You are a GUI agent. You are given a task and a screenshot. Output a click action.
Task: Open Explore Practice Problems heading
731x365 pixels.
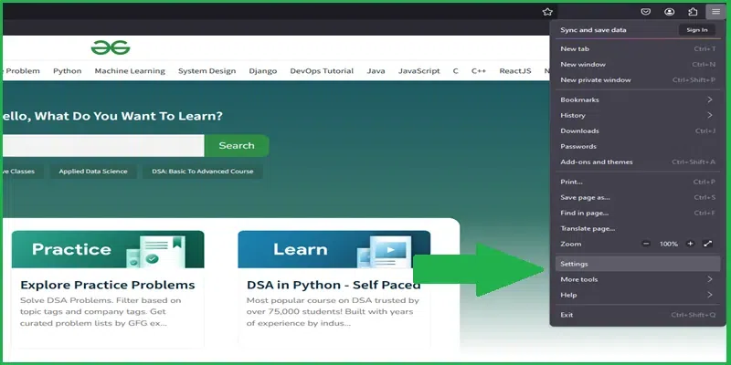tap(108, 285)
